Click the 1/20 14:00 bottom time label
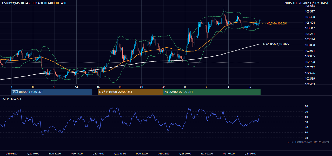This screenshot has width=332, height=156. (x=76, y=154)
